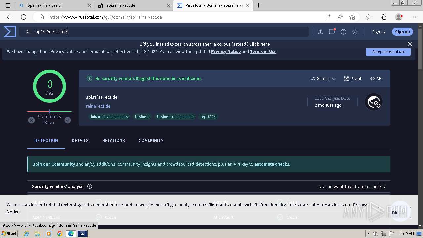Open Internet Explorer from the taskbar
423x238 pixels.
tap(26, 234)
